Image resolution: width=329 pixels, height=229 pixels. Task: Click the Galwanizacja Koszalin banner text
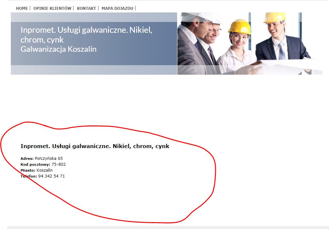[x=58, y=49]
